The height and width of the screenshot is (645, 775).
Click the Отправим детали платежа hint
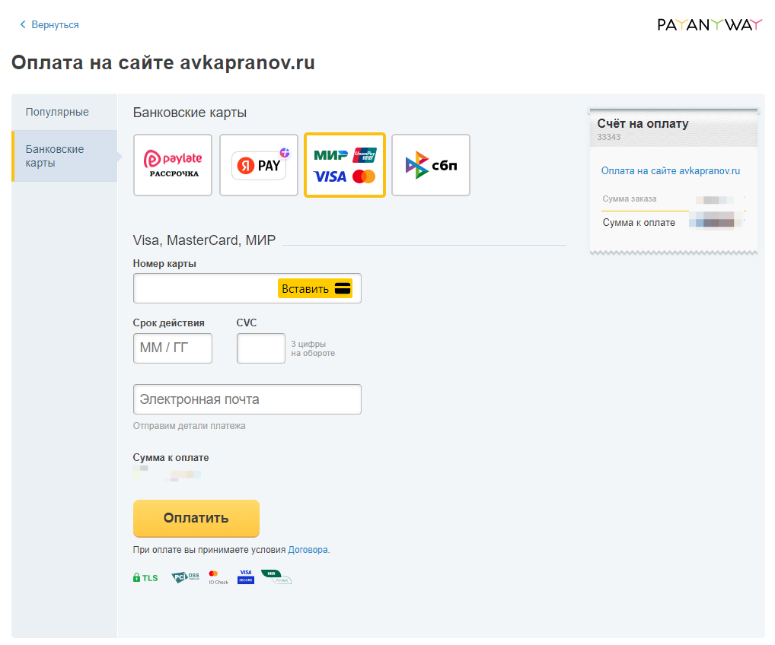189,426
